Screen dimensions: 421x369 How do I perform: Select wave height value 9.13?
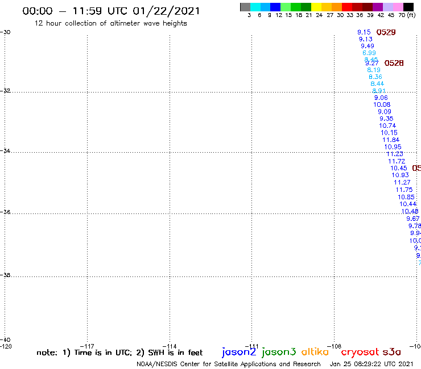(x=366, y=39)
